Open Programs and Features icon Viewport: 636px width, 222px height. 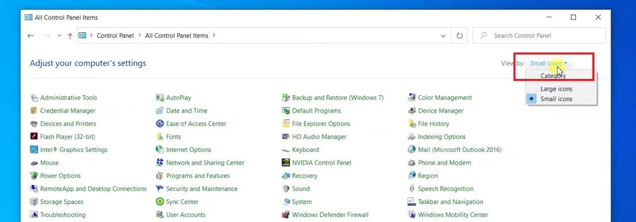click(x=160, y=176)
